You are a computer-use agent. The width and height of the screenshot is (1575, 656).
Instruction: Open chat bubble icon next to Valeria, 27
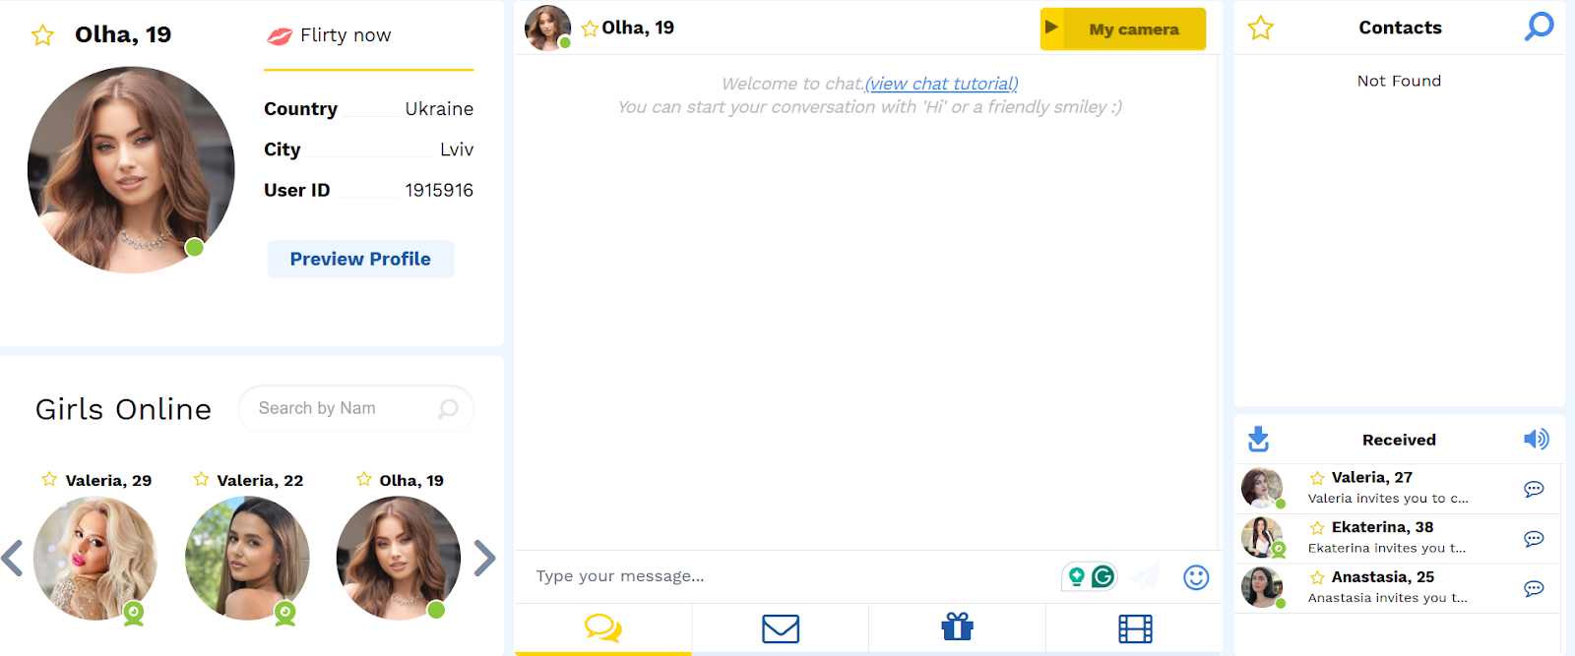(1534, 489)
